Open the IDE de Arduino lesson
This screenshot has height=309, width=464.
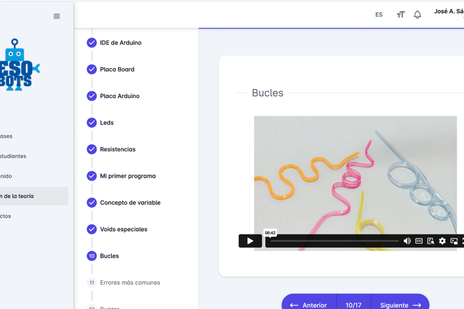coord(121,43)
